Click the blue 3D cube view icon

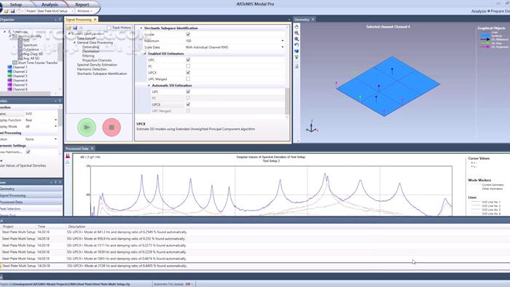297,51
